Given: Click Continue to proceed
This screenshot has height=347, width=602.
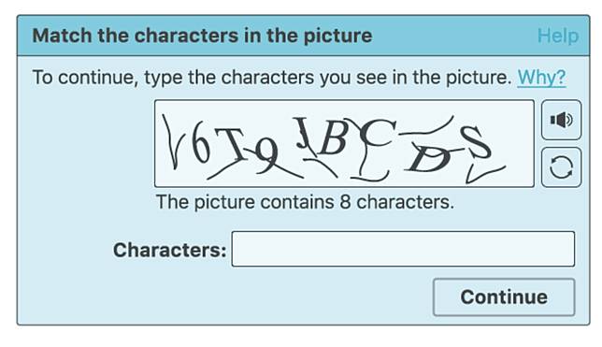Looking at the screenshot, I should (x=504, y=297).
